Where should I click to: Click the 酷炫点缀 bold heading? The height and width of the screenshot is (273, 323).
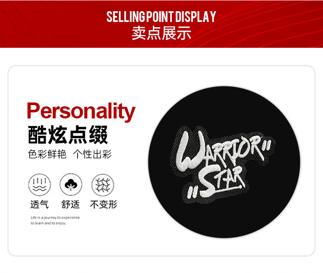click(x=68, y=135)
